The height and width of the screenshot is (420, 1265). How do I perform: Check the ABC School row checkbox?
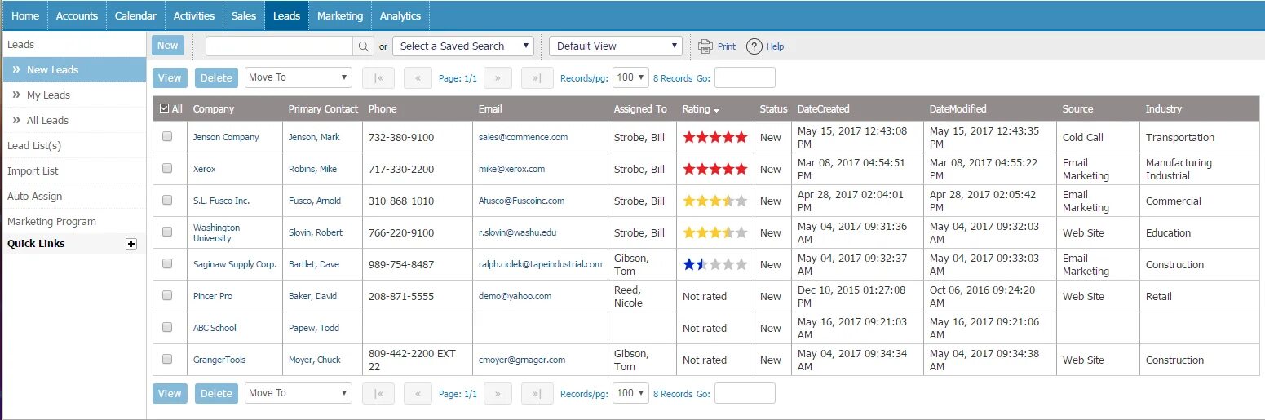pos(167,327)
